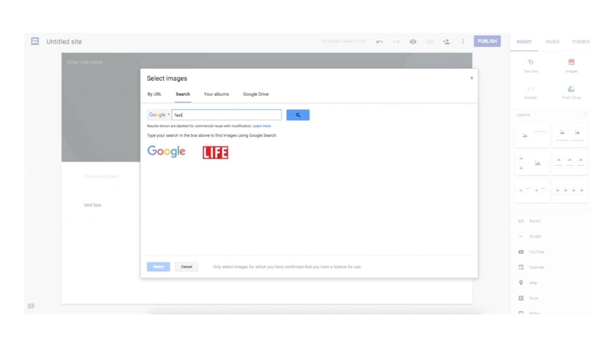The height and width of the screenshot is (347, 616).
Task: Open the Learn more link
Action: [x=261, y=126]
